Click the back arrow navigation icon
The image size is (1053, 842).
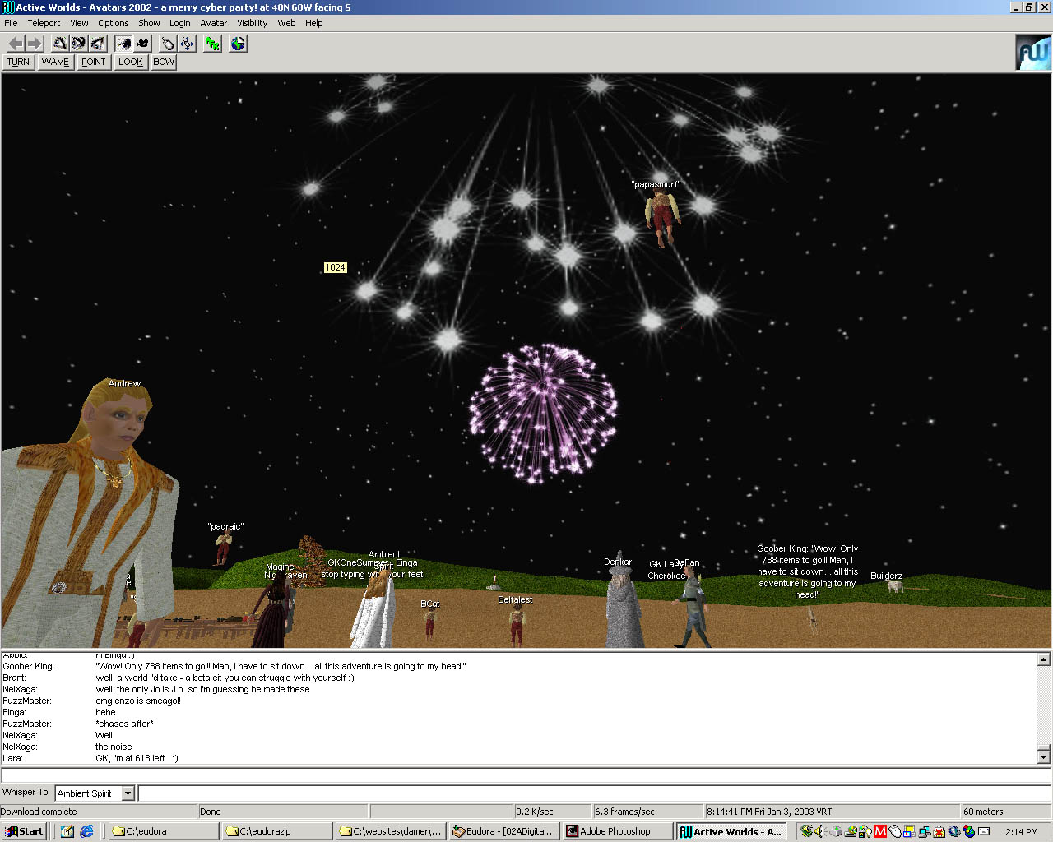16,44
